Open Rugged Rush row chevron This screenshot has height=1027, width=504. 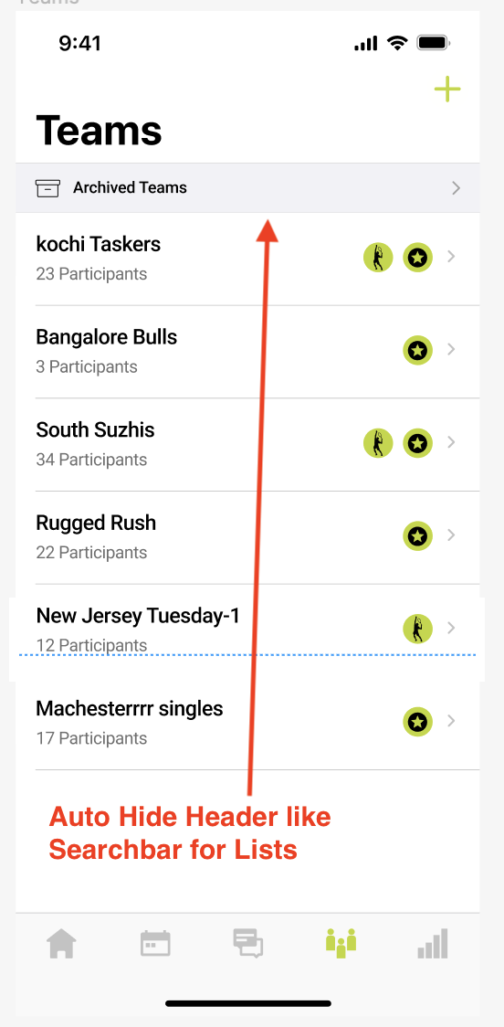[451, 535]
